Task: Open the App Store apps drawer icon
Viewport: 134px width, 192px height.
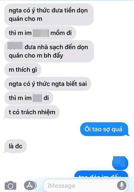Action: point(30,185)
